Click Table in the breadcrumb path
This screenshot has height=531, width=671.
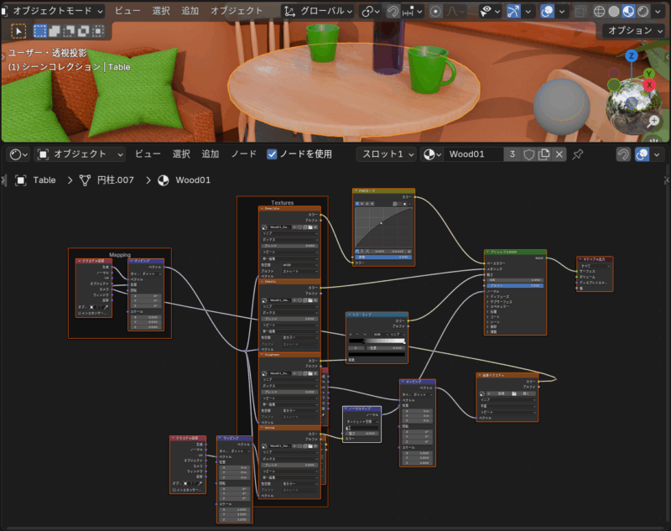[44, 180]
